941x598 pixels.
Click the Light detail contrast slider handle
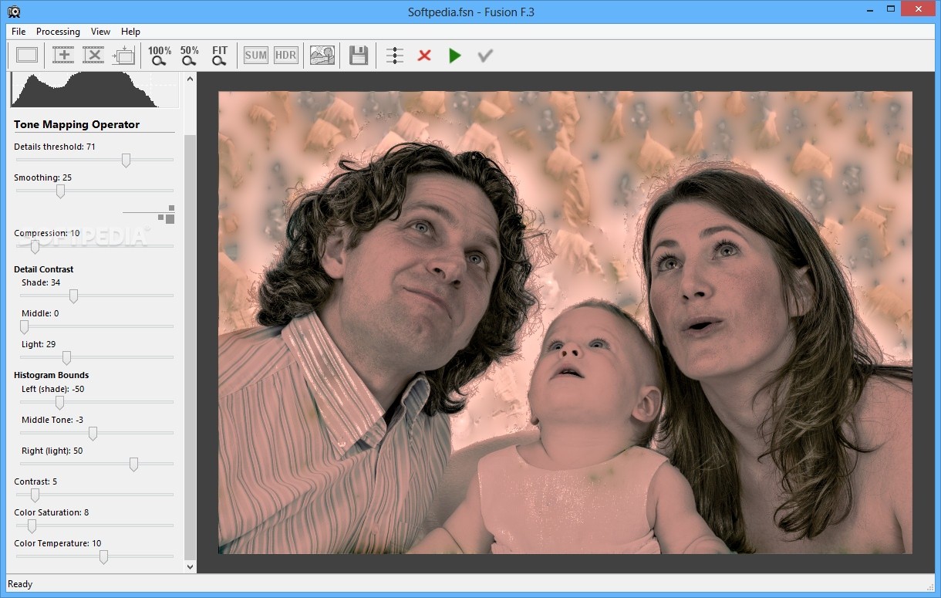pyautogui.click(x=66, y=357)
